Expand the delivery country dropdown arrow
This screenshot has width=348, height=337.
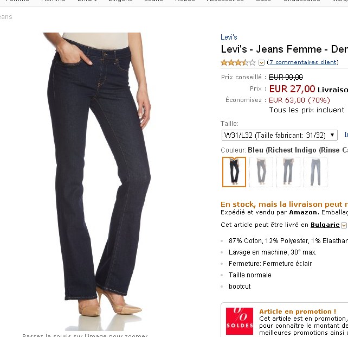344,225
